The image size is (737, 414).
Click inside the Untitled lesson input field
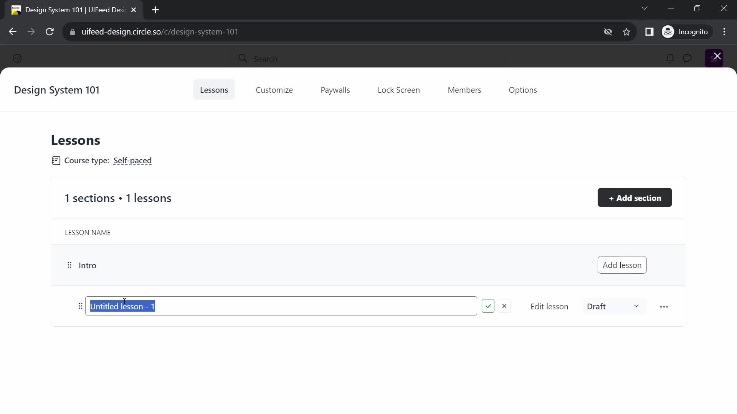281,306
